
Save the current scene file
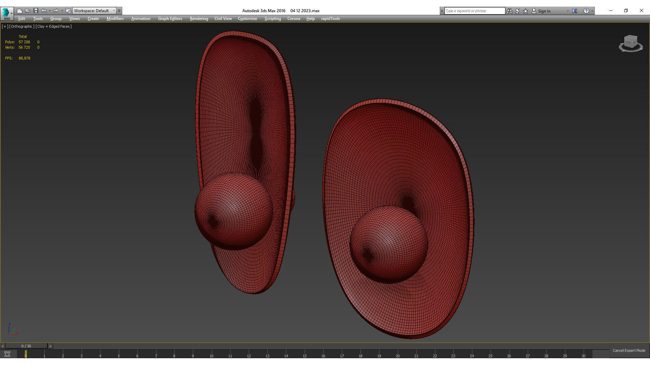point(36,11)
